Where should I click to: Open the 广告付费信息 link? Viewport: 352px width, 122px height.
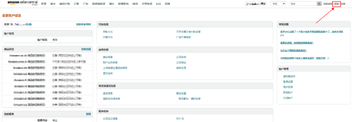click(183, 37)
